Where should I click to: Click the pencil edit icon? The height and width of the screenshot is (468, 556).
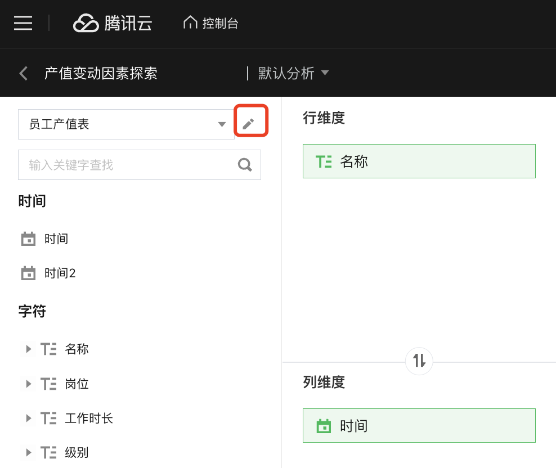click(248, 124)
